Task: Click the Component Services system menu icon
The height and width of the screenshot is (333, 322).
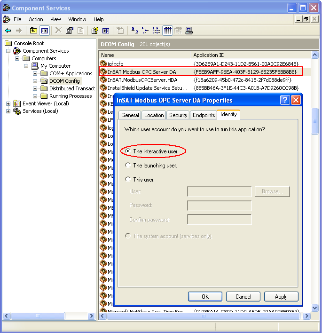Action: (x=7, y=19)
